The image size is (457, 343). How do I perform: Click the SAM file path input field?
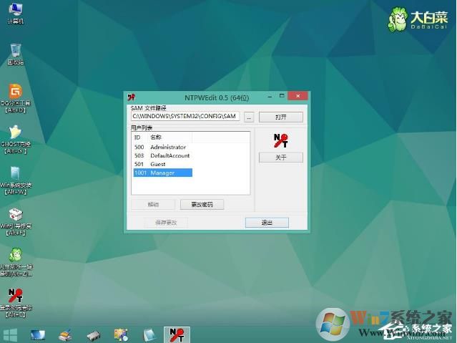point(185,117)
